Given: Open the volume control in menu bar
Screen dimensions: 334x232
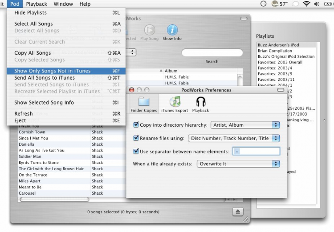Looking at the screenshot, I should (317, 4).
